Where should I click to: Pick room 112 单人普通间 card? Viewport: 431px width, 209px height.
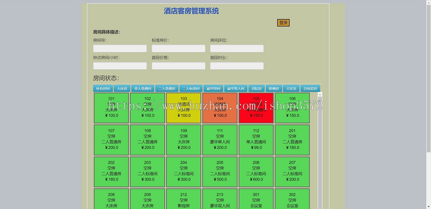tap(256, 140)
